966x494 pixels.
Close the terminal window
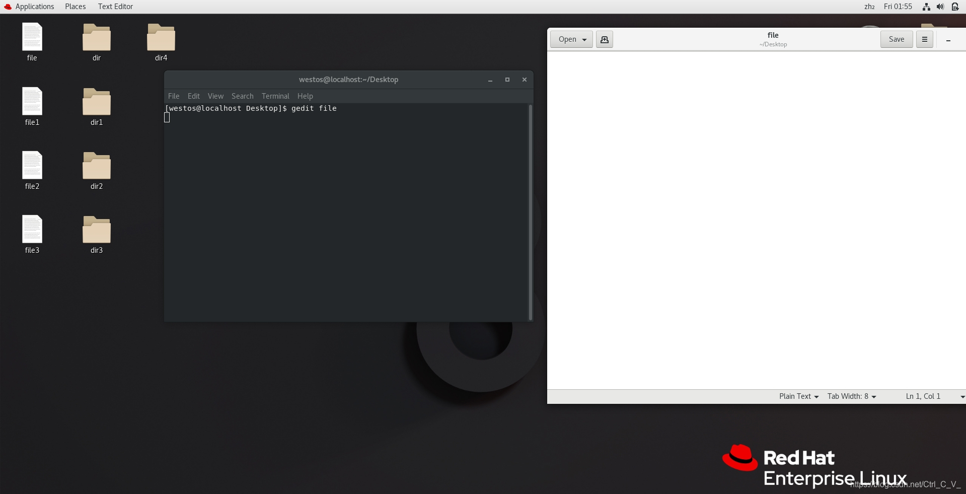[525, 80]
